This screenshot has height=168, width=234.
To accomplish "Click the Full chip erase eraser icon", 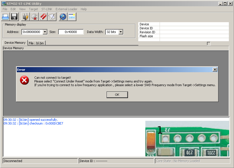I will (x=43, y=17).
